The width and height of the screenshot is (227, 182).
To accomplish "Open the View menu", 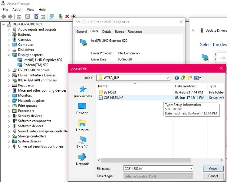I will pos(30,10).
